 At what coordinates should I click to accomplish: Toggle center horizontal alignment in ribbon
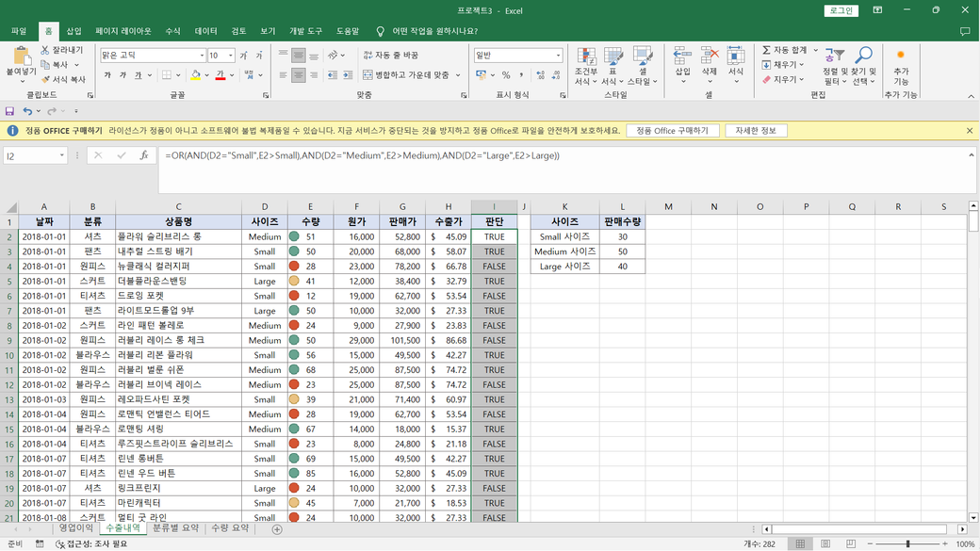click(x=299, y=75)
